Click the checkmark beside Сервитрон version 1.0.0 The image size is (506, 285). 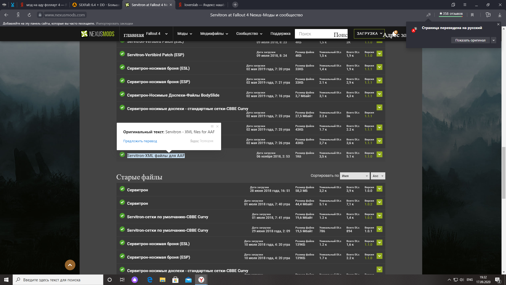(x=122, y=189)
